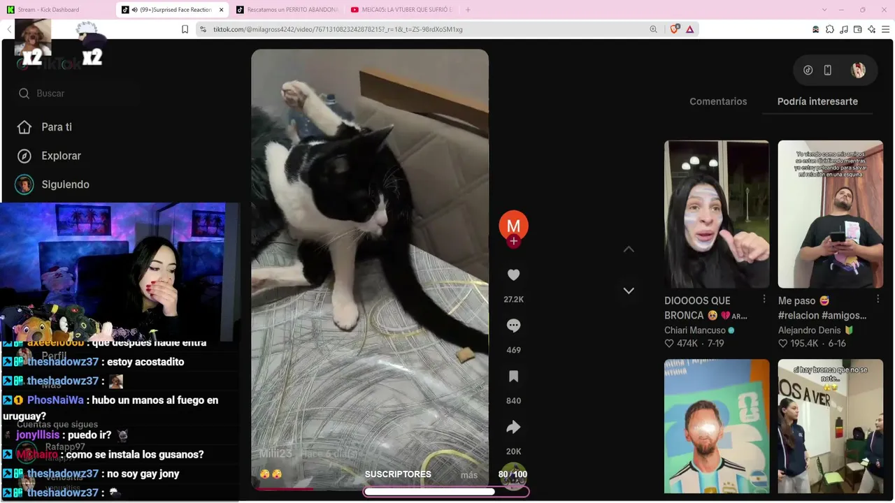Close the Surprised Face Reaction tab
Image resolution: width=895 pixels, height=503 pixels.
(x=222, y=10)
